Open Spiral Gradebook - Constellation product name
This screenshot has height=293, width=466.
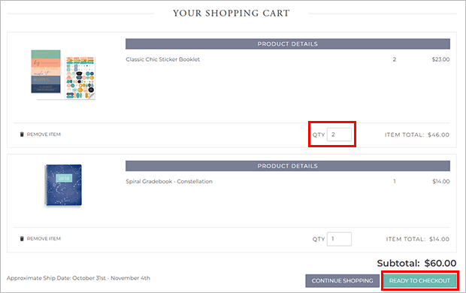click(x=169, y=181)
